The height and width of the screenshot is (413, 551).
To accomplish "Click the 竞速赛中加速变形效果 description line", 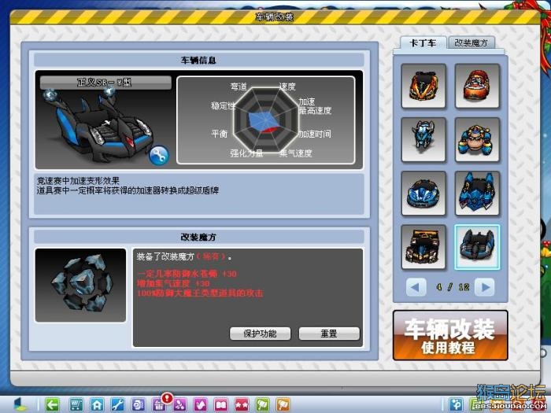I will (78, 181).
